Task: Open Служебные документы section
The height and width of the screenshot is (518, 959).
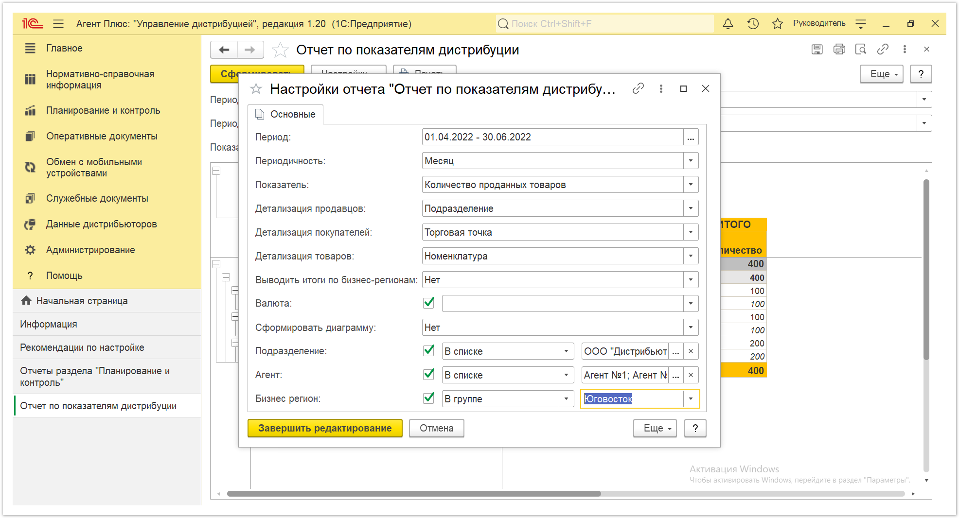Action: point(97,198)
